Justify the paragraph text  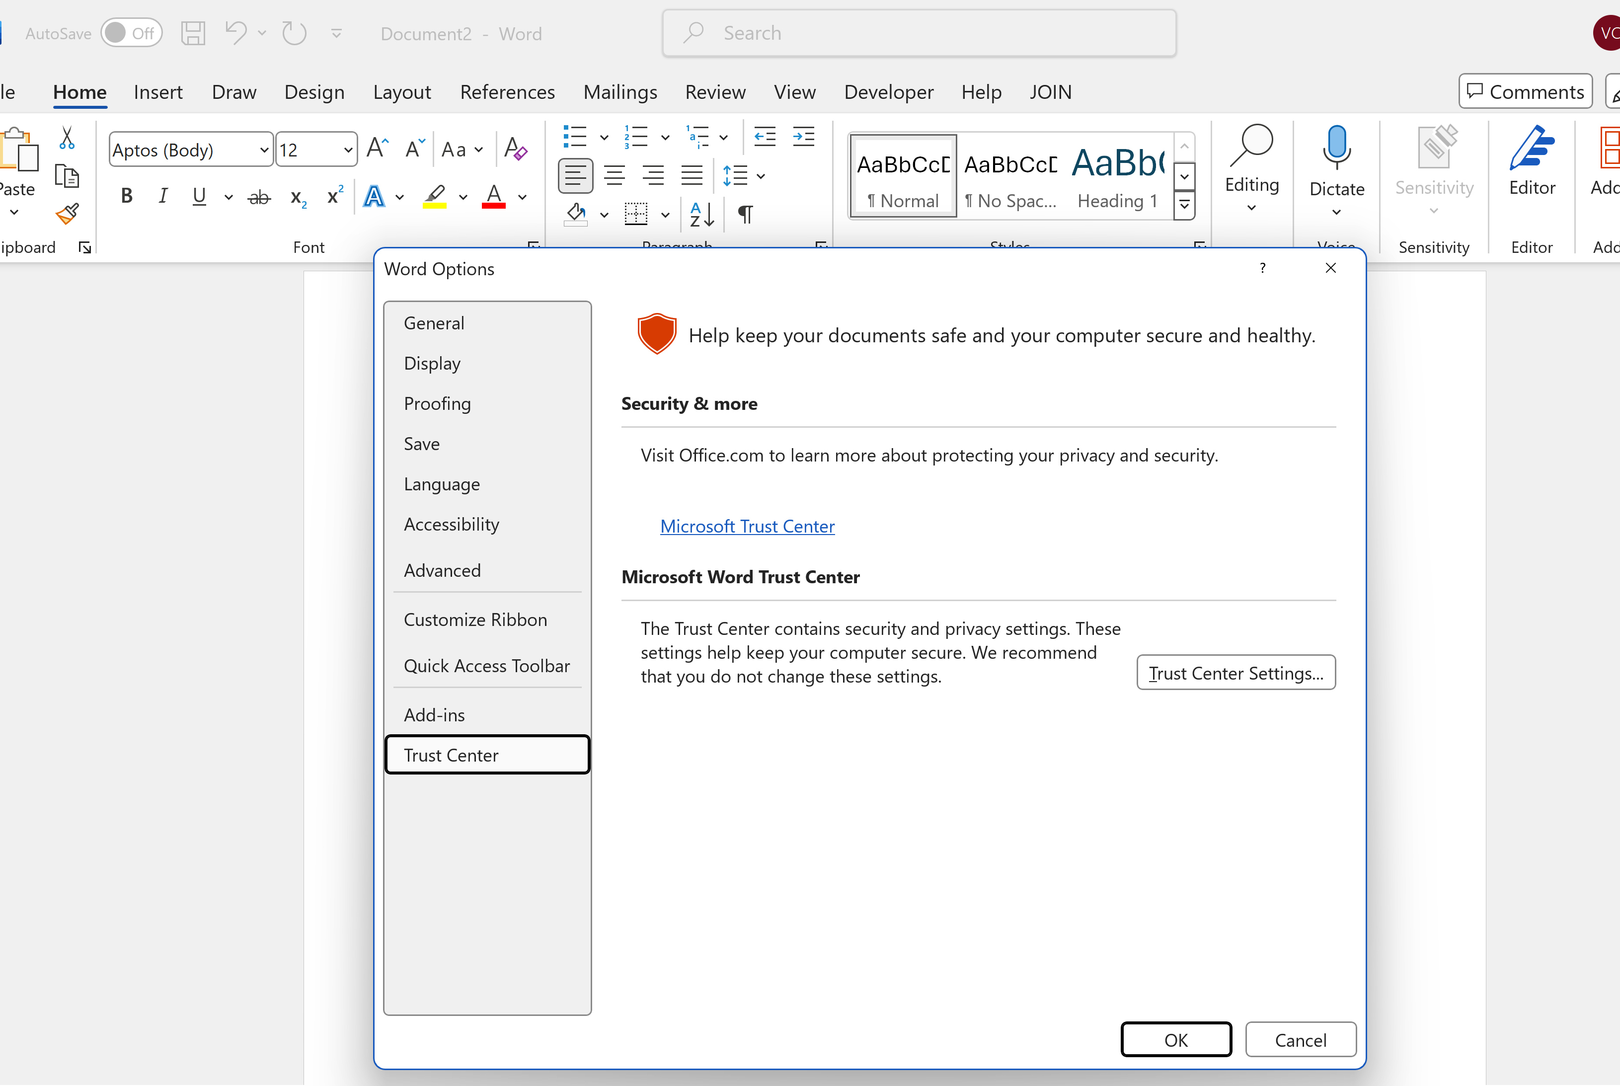[x=692, y=176]
